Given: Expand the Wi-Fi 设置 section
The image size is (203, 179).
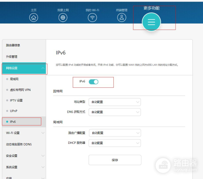Looking at the screenshot, I should (24, 133).
